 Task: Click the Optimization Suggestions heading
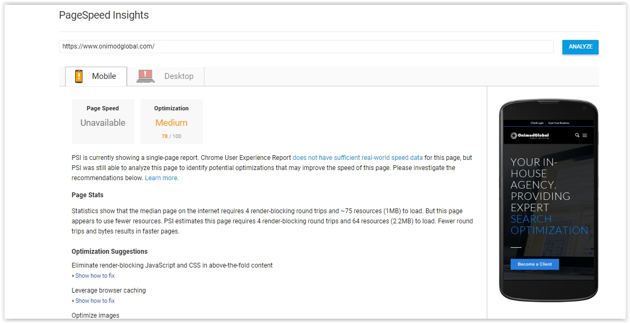tap(110, 252)
